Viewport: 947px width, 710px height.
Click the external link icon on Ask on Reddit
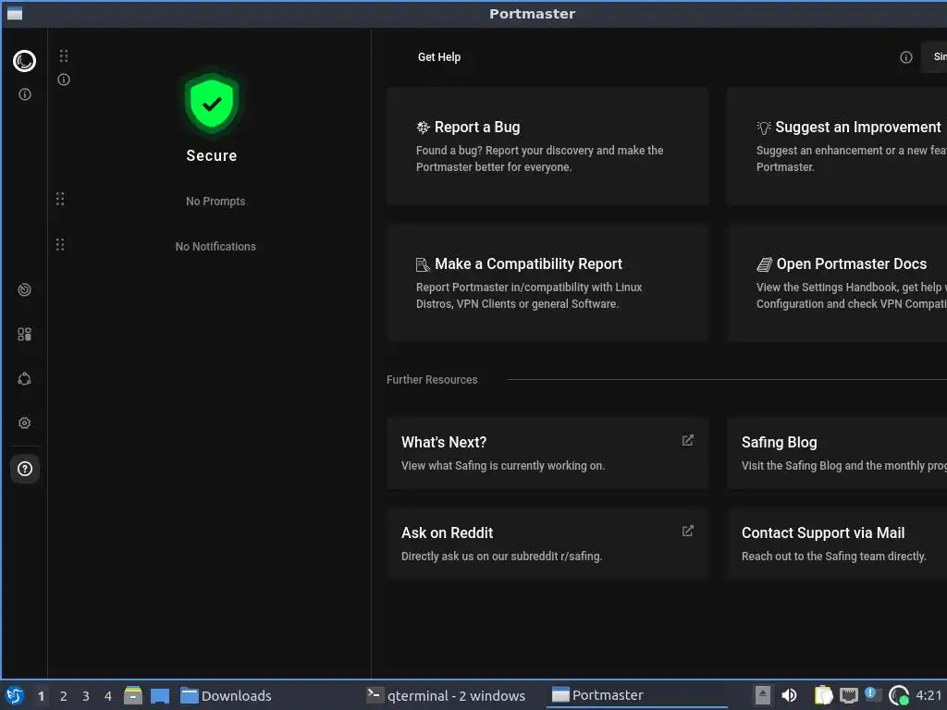coord(687,532)
